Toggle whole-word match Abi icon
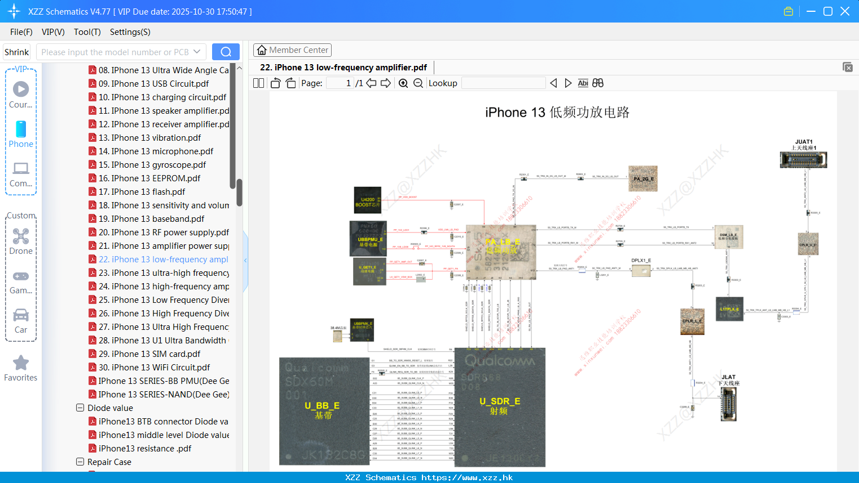This screenshot has height=483, width=859. click(583, 83)
